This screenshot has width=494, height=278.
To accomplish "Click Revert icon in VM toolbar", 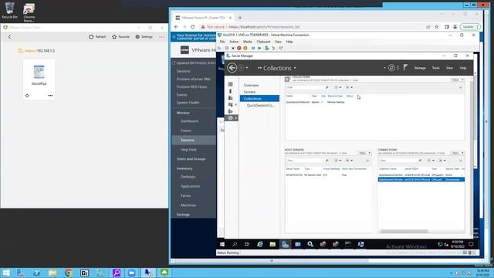I will (273, 48).
